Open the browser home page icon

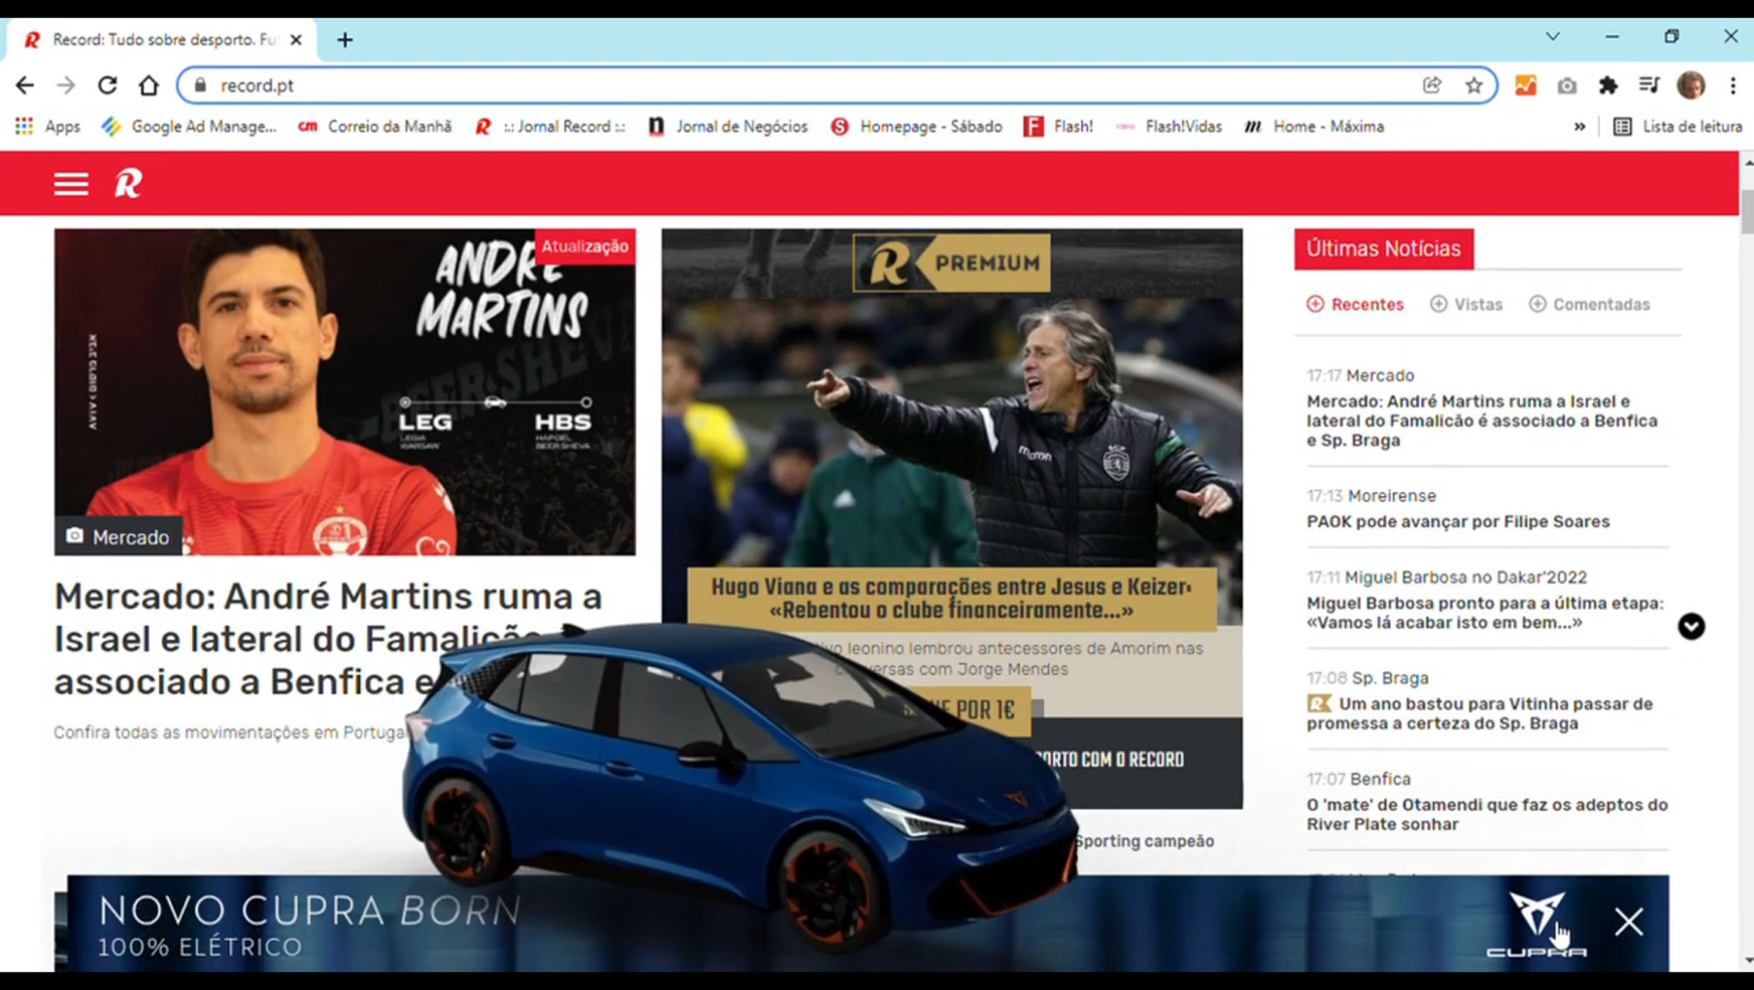click(x=149, y=86)
